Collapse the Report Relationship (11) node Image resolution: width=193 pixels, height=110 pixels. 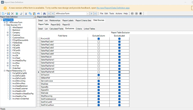coord(4,71)
